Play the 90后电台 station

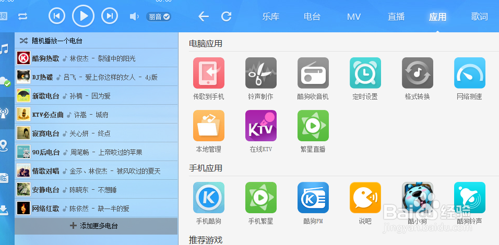click(x=96, y=152)
